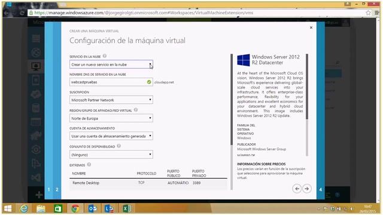This screenshot has height=215, width=383.
Task: Click the image description scrollbar
Action: (307, 105)
